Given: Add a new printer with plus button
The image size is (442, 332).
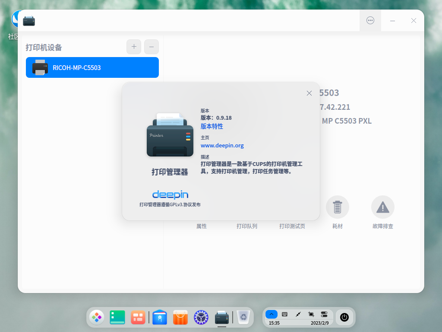Looking at the screenshot, I should pyautogui.click(x=134, y=47).
